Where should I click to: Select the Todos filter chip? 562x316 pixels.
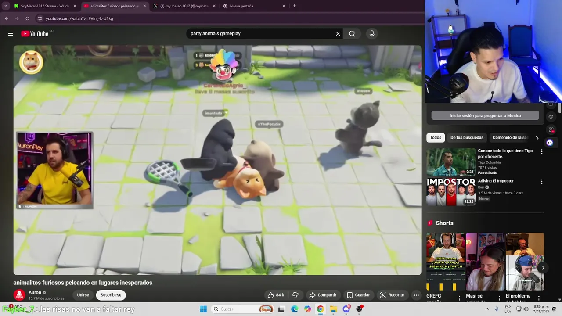click(436, 138)
